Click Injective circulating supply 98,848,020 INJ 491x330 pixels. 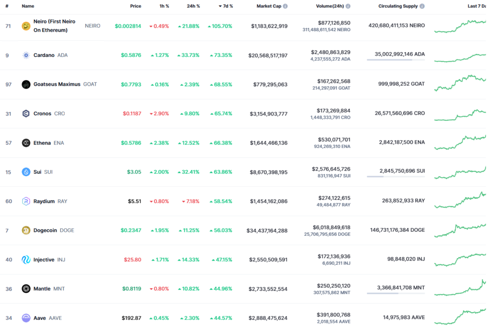[406, 259]
